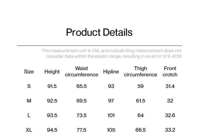
Task: Click the XL size row label
Action: click(29, 130)
